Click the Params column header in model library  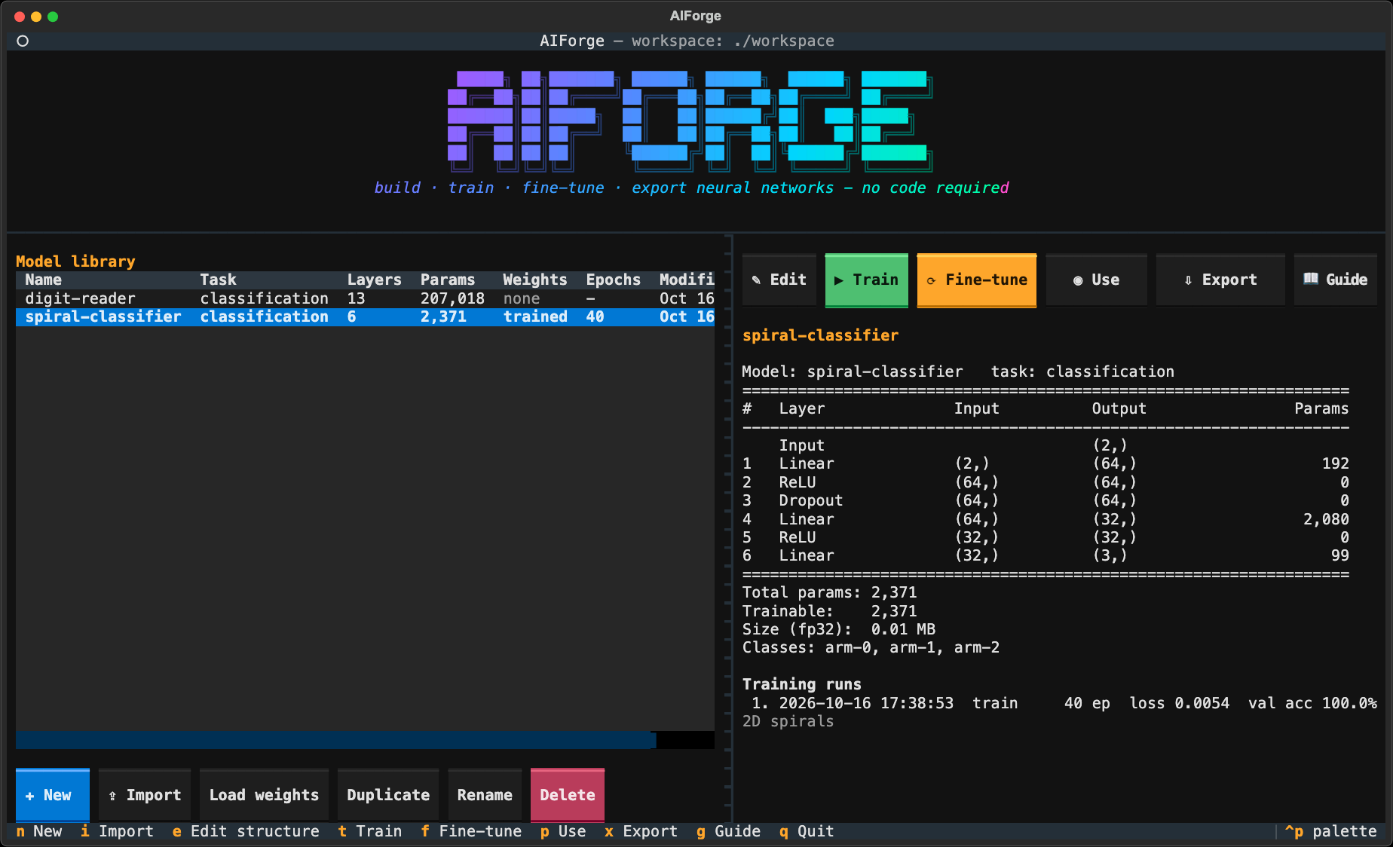(x=448, y=280)
